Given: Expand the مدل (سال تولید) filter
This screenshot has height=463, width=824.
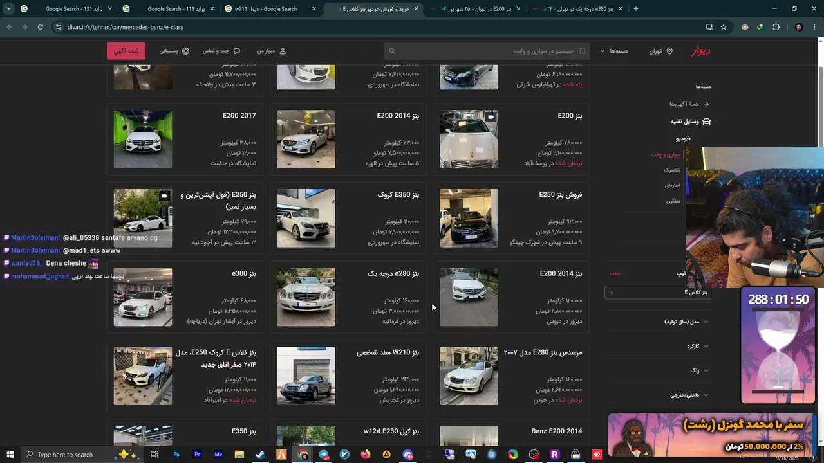Looking at the screenshot, I should tap(686, 322).
